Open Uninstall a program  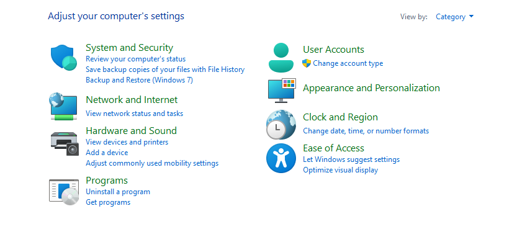click(118, 192)
